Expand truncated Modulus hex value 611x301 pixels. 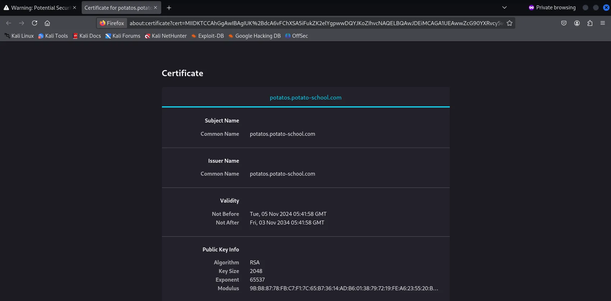(x=344, y=288)
